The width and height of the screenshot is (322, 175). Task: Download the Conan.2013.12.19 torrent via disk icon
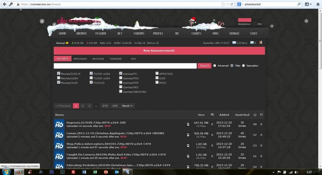click(x=188, y=135)
